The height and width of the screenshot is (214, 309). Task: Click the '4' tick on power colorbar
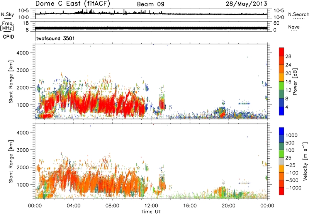tap(287, 107)
